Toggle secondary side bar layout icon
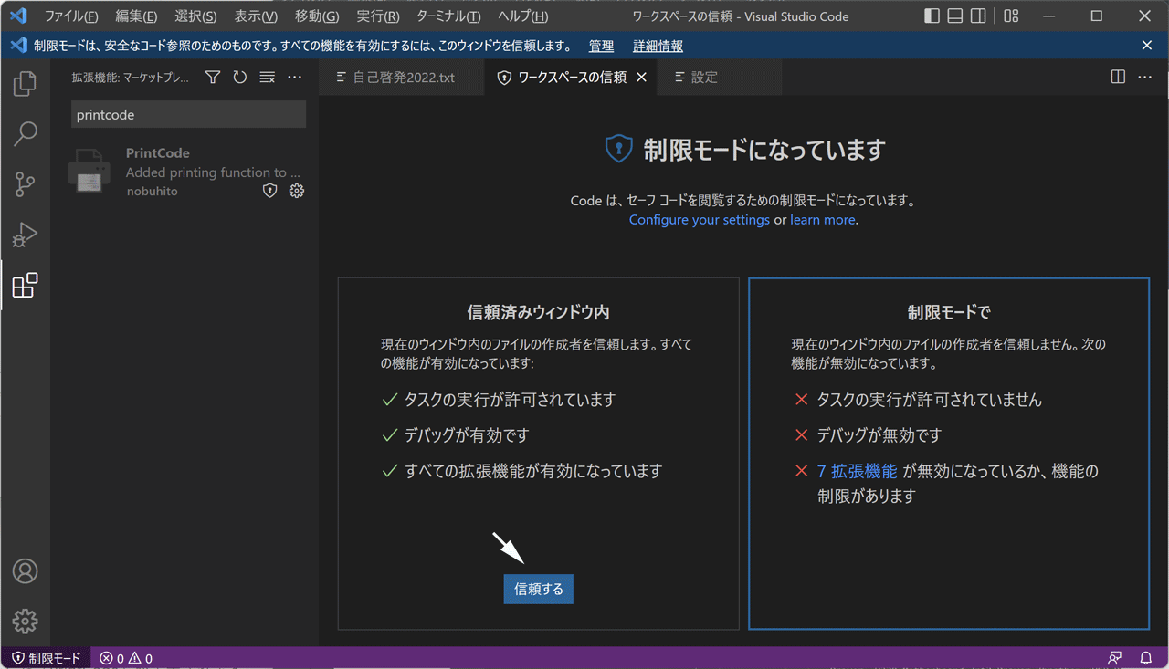The width and height of the screenshot is (1169, 669). coord(978,16)
